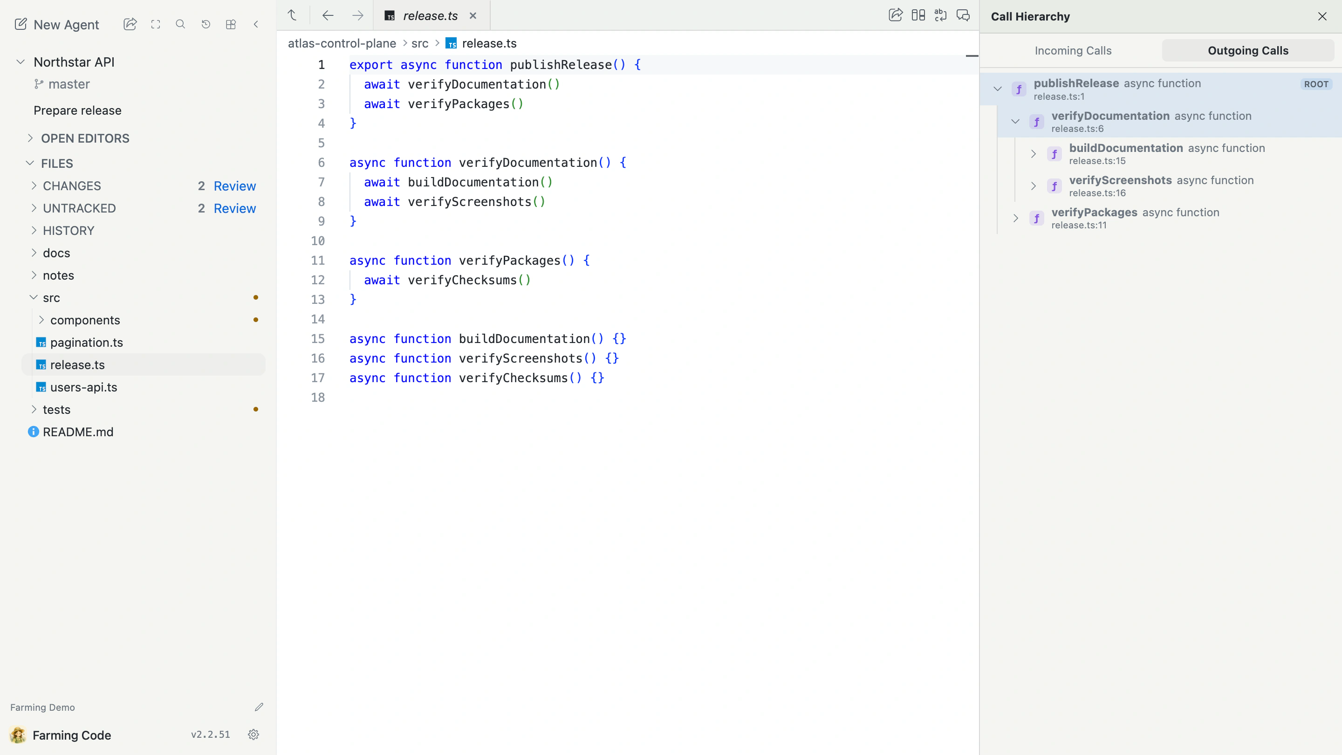Navigate forward with the right arrow
Viewport: 1342px width, 755px height.
tap(357, 15)
